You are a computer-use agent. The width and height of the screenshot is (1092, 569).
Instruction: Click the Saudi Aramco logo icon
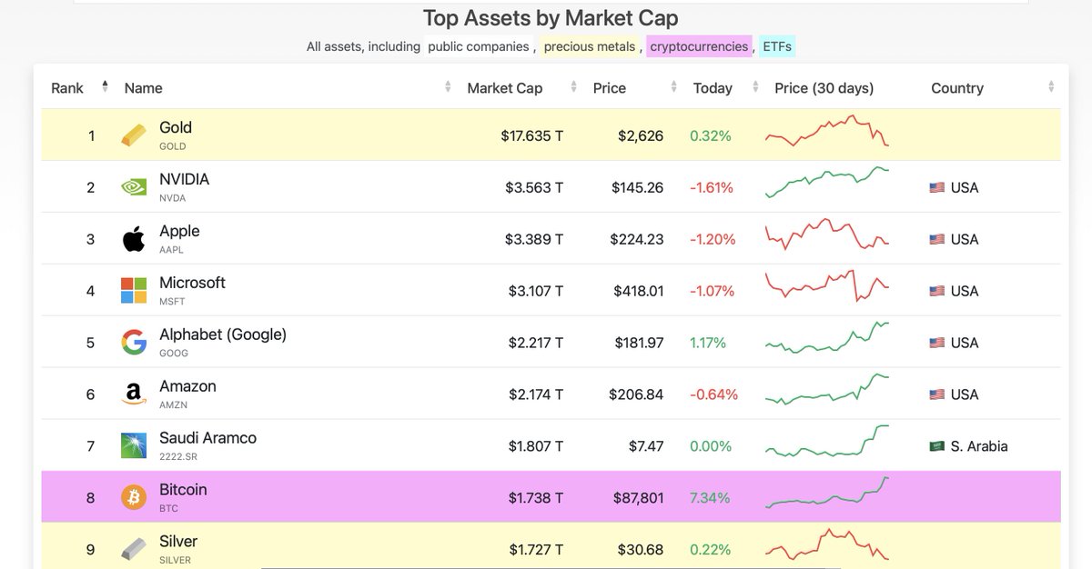coord(134,446)
